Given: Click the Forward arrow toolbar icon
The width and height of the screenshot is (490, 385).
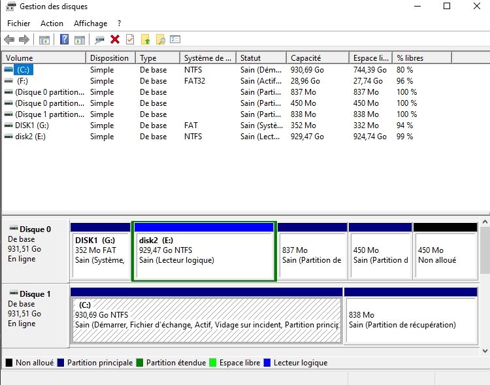Looking at the screenshot, I should (24, 40).
